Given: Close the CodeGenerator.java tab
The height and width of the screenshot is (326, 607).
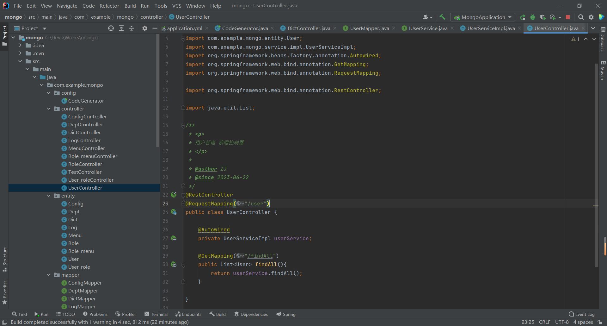Looking at the screenshot, I should (273, 28).
